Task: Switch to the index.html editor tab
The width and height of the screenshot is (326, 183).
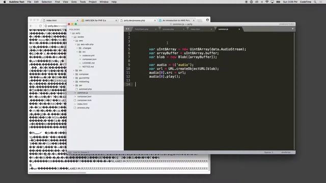Action: coord(201,29)
